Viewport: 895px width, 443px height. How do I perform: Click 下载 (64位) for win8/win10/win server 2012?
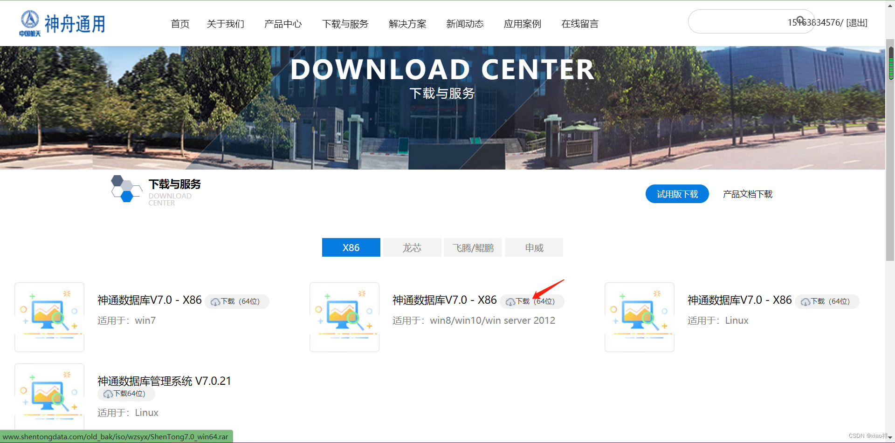coord(532,301)
